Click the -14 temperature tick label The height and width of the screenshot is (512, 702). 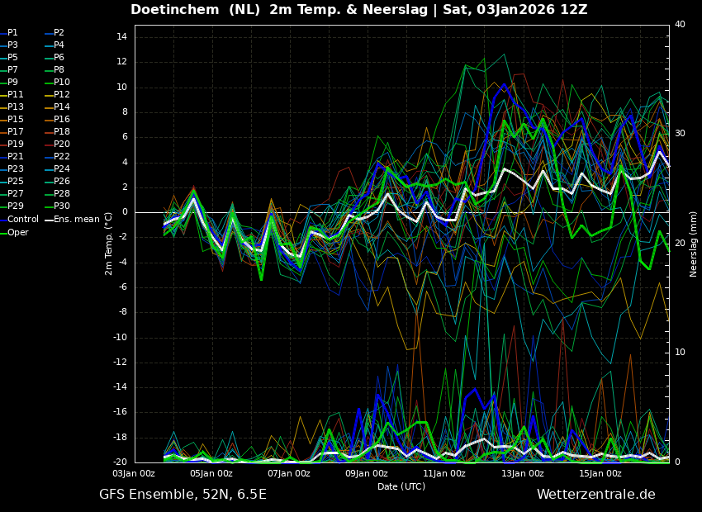pos(120,387)
